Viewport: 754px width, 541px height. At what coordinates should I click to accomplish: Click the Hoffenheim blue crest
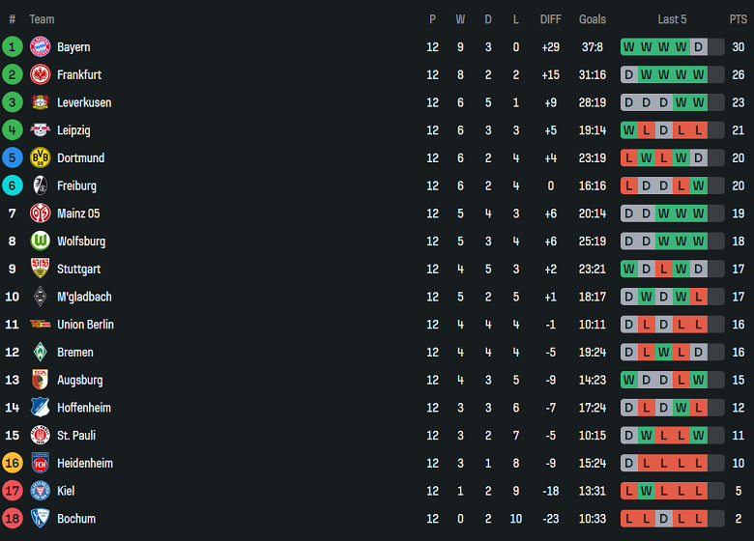(41, 408)
